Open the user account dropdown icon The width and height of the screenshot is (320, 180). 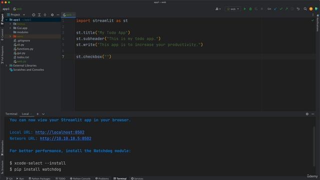218,9
